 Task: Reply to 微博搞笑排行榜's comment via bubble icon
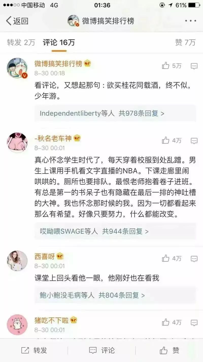coord(194,66)
